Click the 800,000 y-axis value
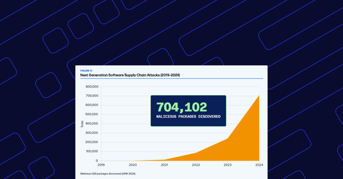Viewport: 343px width, 179px height. coord(92,87)
